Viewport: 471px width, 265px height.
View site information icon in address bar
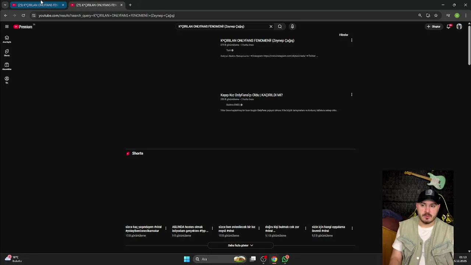[33, 15]
